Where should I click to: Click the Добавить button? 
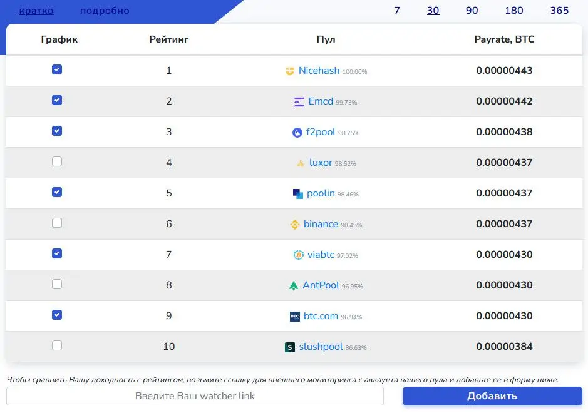492,396
